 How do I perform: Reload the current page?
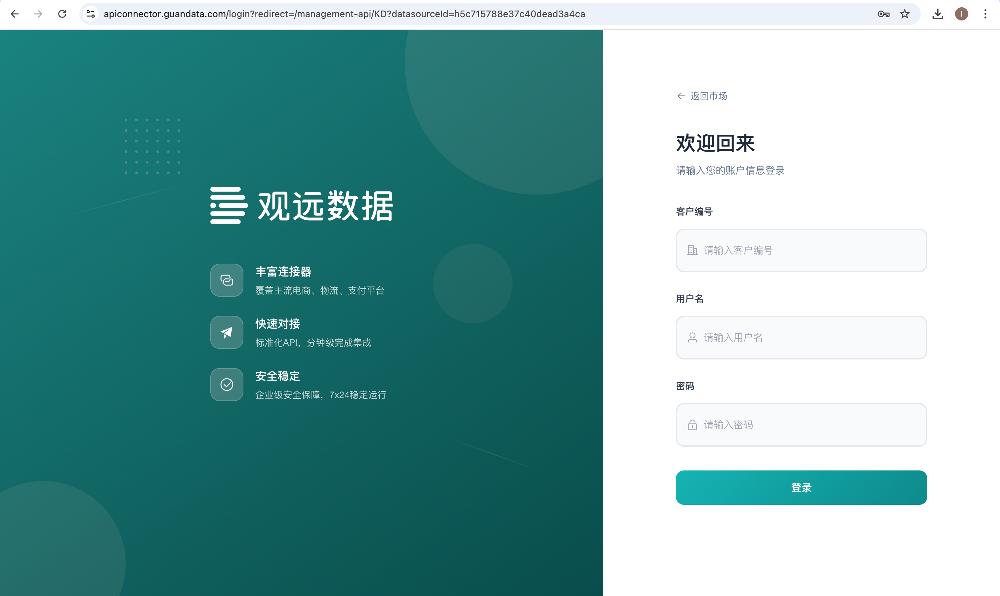[x=62, y=14]
